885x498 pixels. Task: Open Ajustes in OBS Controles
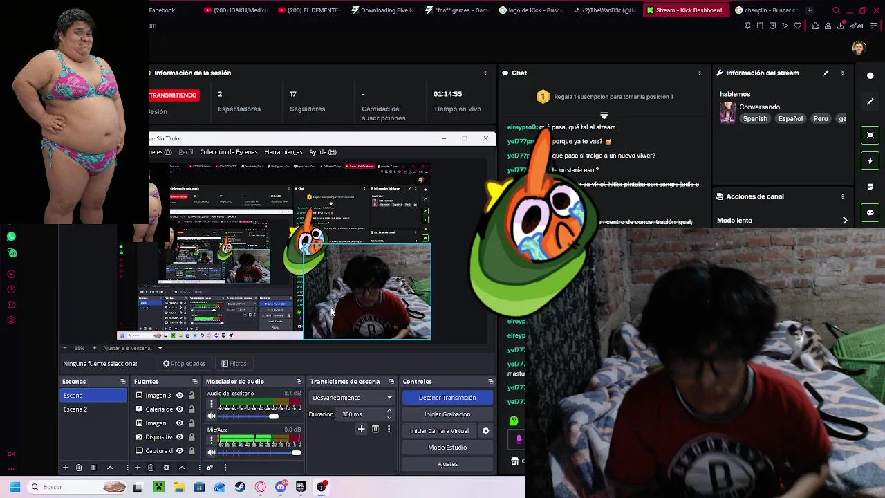447,464
